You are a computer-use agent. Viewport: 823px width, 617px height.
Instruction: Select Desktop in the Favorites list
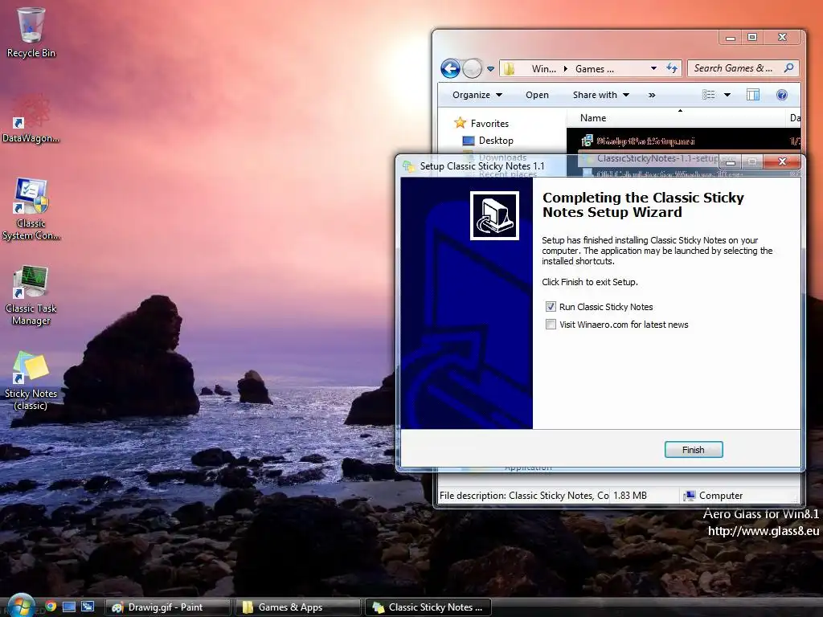(x=496, y=141)
